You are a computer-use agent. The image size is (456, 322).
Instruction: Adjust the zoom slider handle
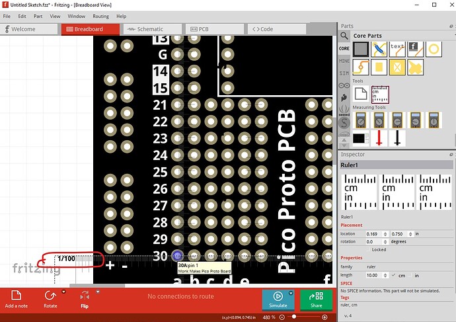pyautogui.click(x=294, y=317)
